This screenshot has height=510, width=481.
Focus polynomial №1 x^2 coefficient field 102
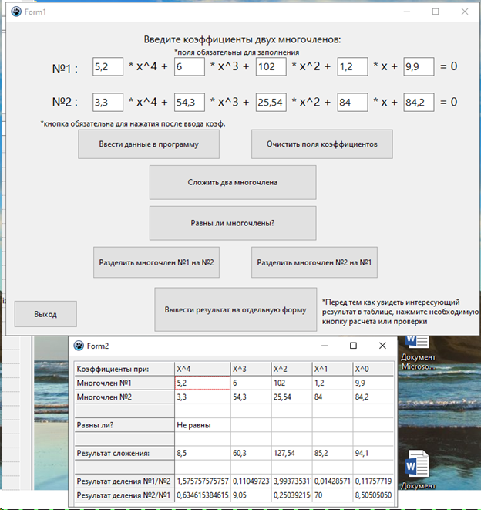pyautogui.click(x=271, y=66)
